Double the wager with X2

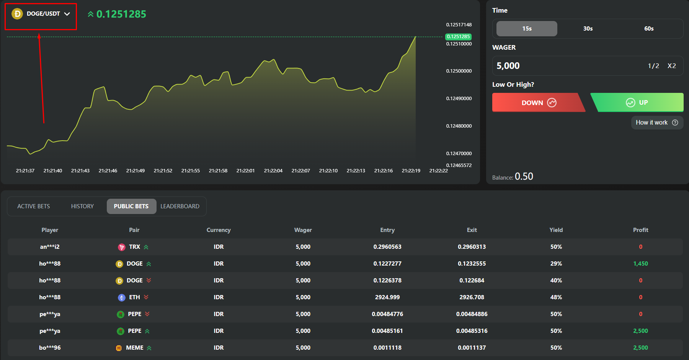[672, 66]
